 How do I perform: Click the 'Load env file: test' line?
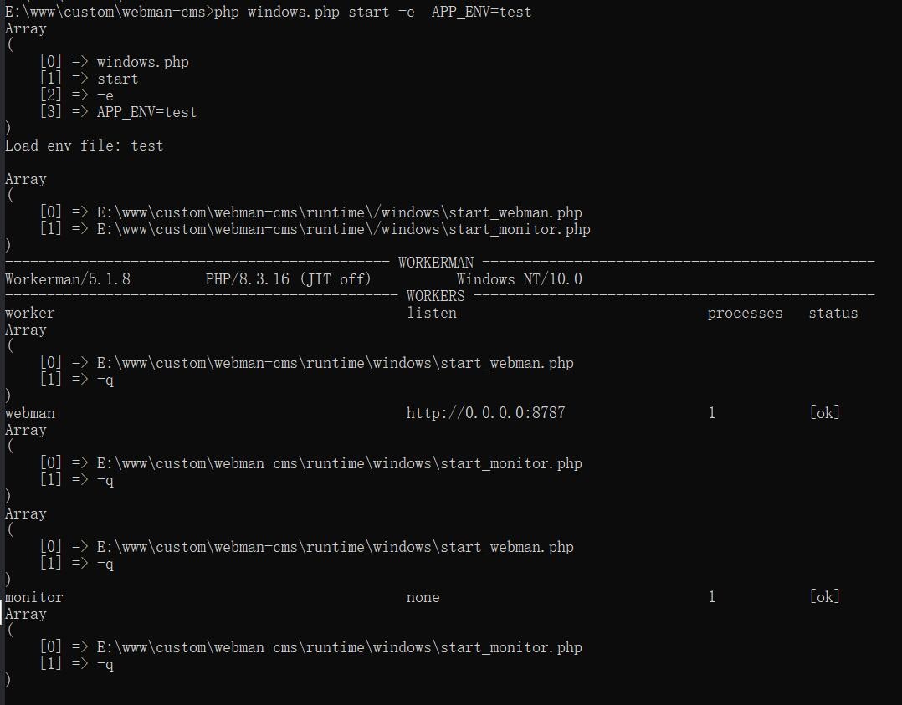point(84,146)
